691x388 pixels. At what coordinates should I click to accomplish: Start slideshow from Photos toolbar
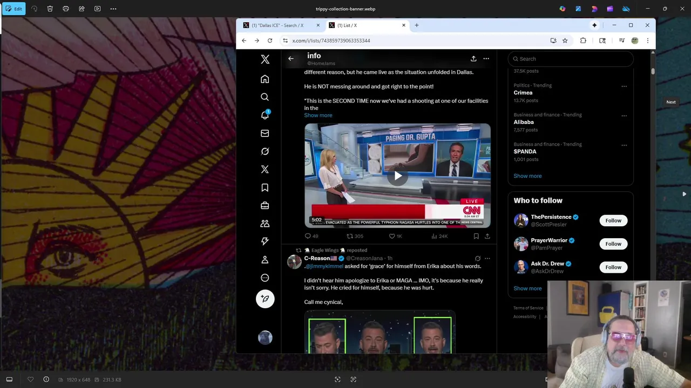[98, 9]
